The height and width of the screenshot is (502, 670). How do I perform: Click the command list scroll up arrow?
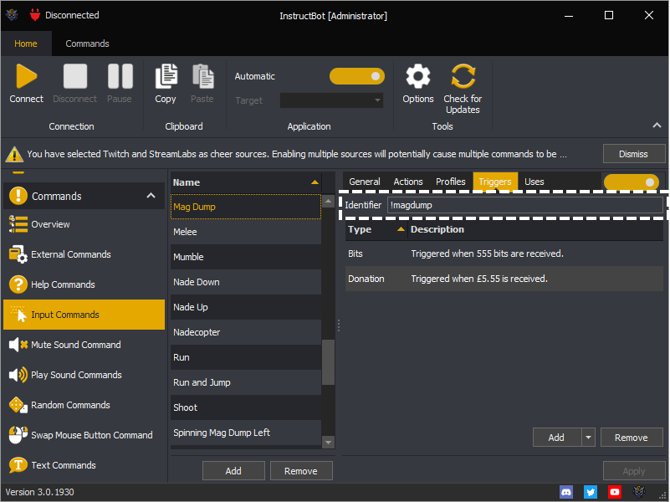click(328, 201)
